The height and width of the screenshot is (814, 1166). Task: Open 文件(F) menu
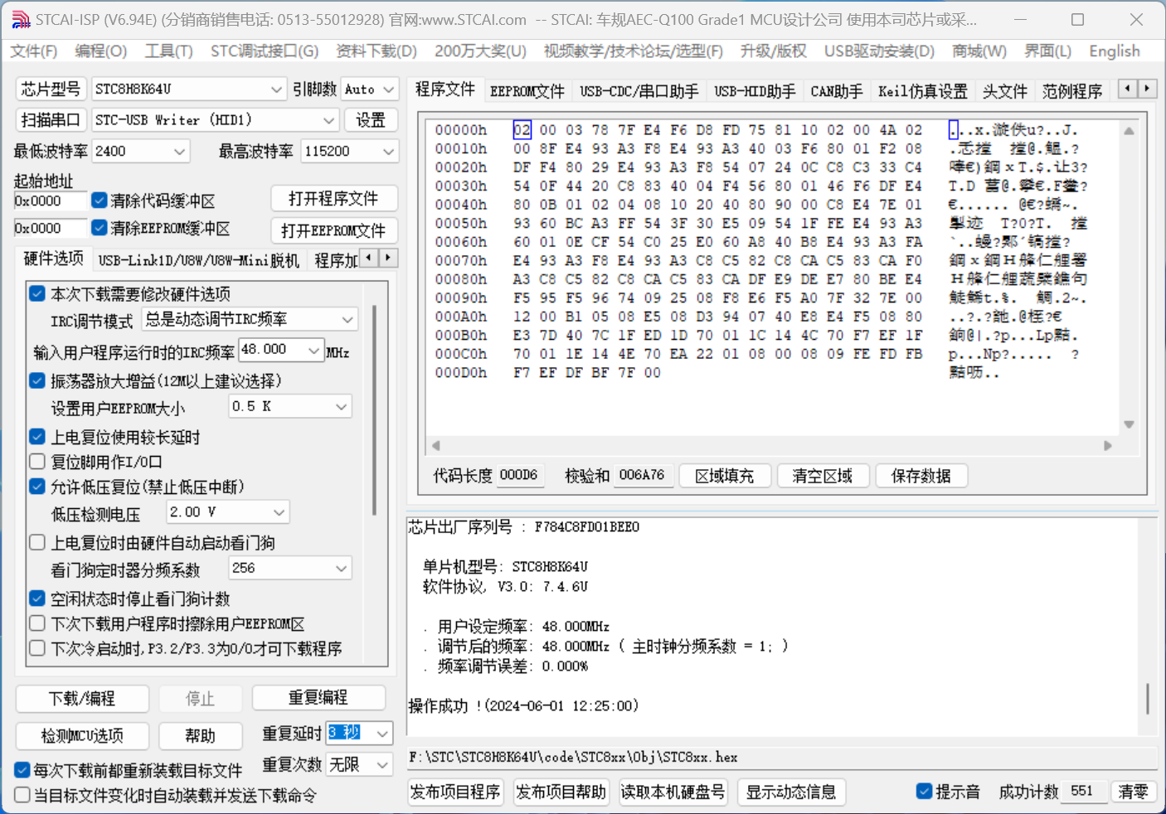[x=33, y=51]
